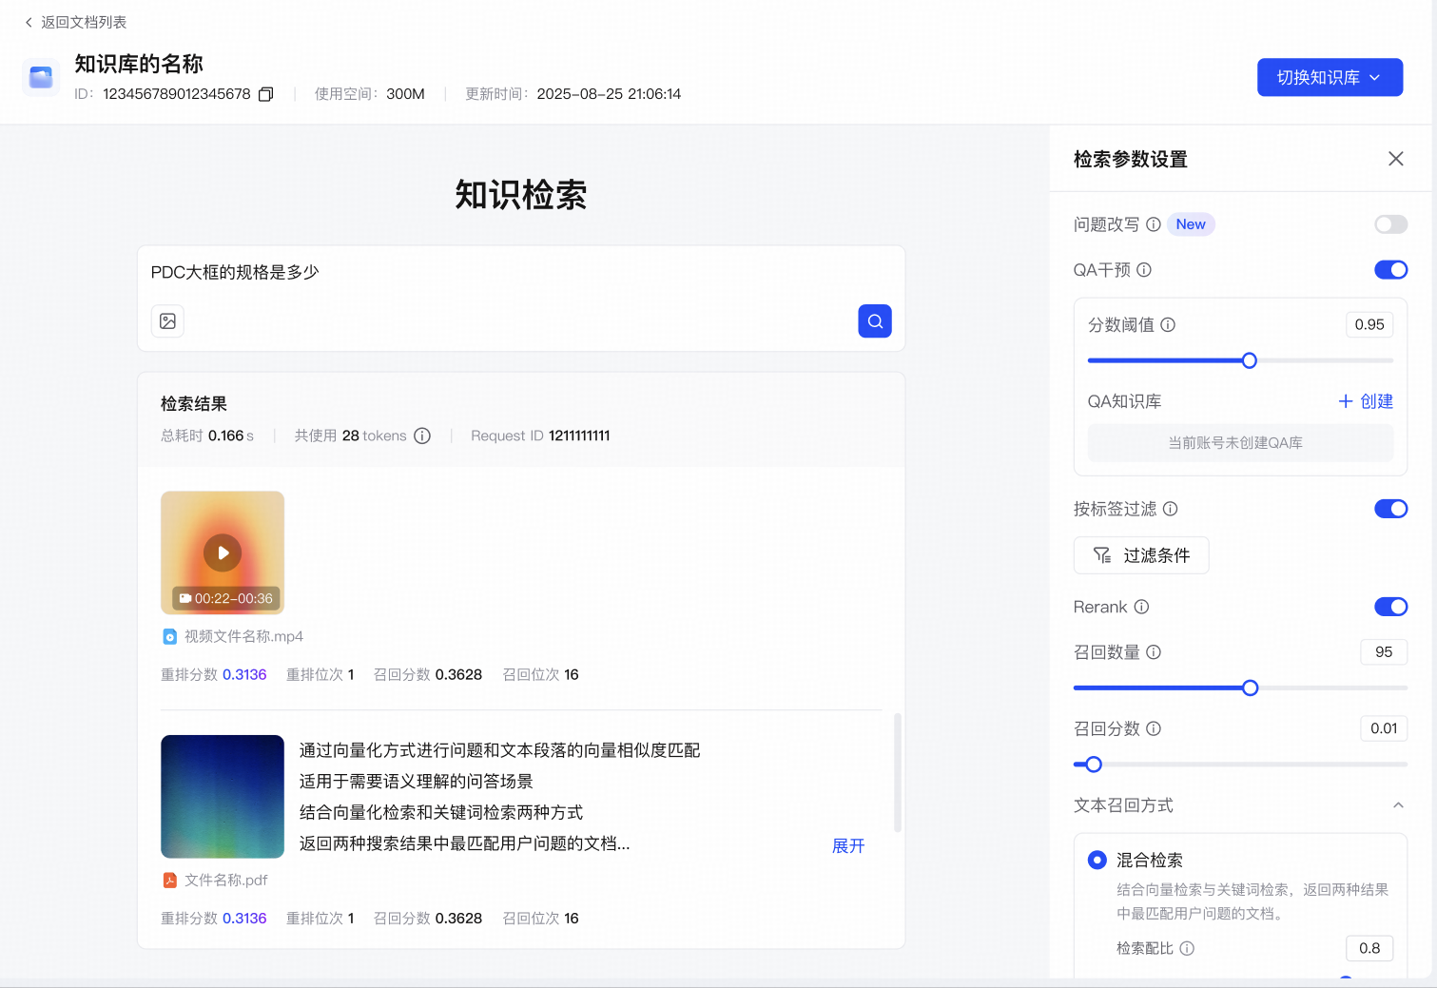
Task: Click the image upload icon in search box
Action: 167,321
